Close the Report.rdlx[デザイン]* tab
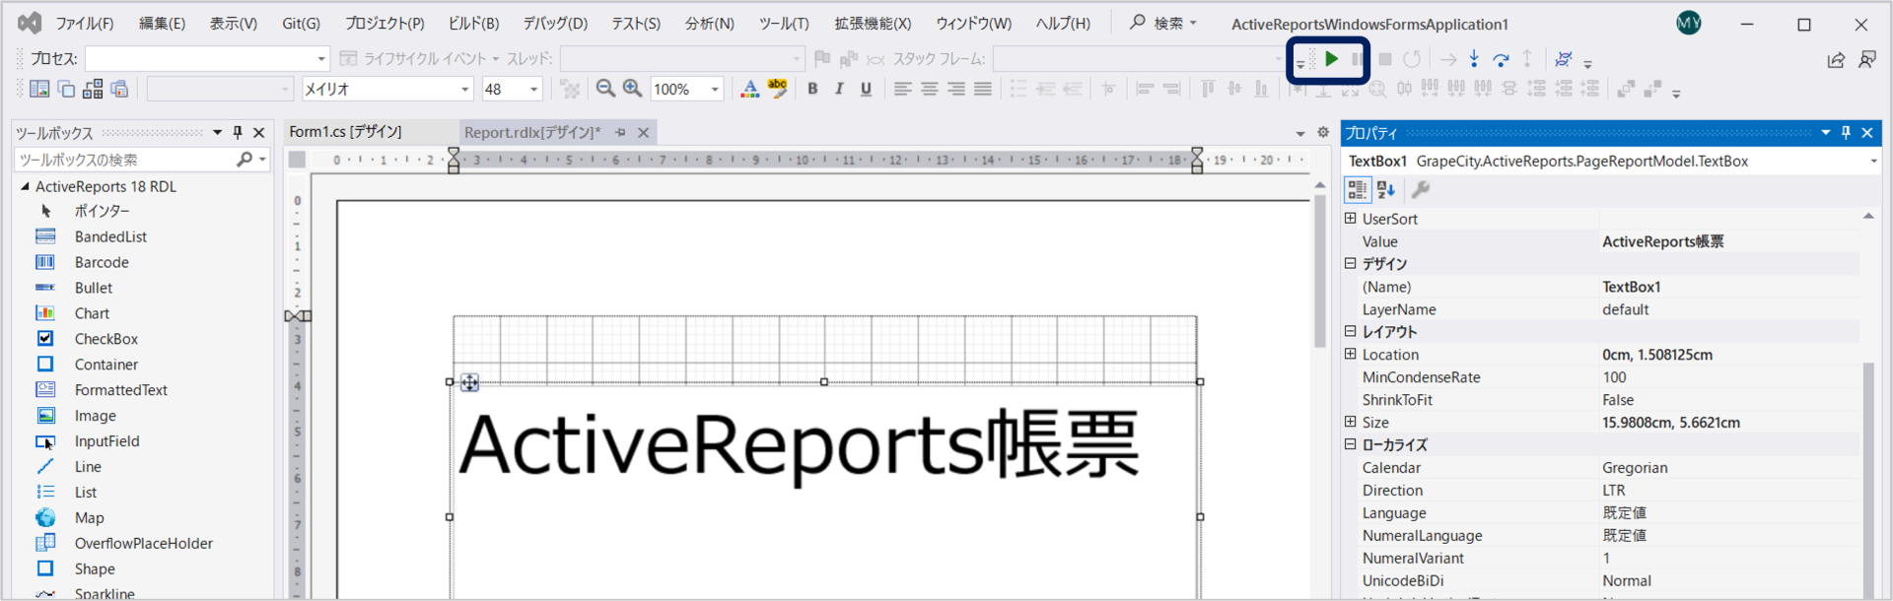Image resolution: width=1893 pixels, height=601 pixels. coord(644,132)
